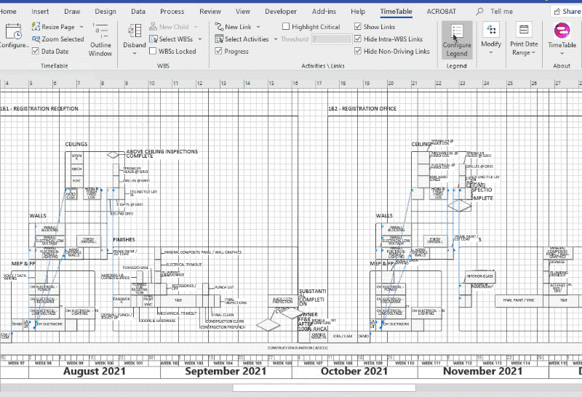Open the View tab

(243, 12)
